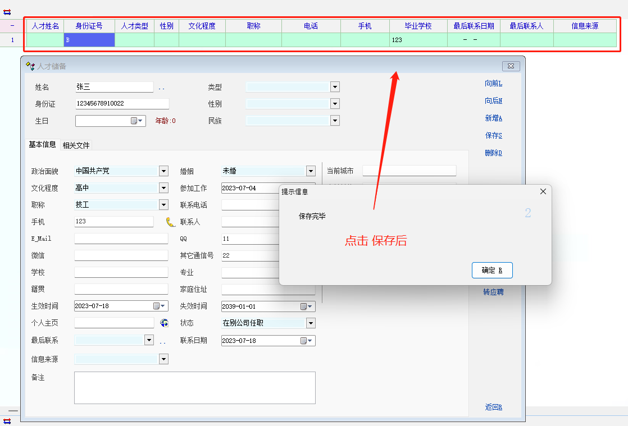Click the globe icon next to 个人主页

click(x=164, y=323)
